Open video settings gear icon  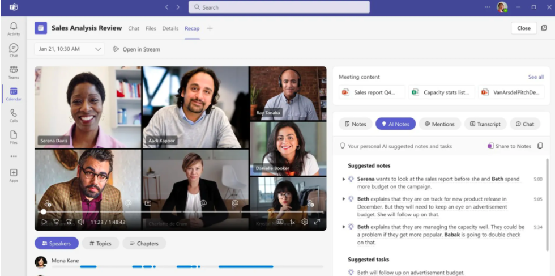305,222
